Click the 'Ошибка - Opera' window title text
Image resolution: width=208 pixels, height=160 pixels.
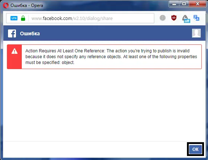(26, 5)
